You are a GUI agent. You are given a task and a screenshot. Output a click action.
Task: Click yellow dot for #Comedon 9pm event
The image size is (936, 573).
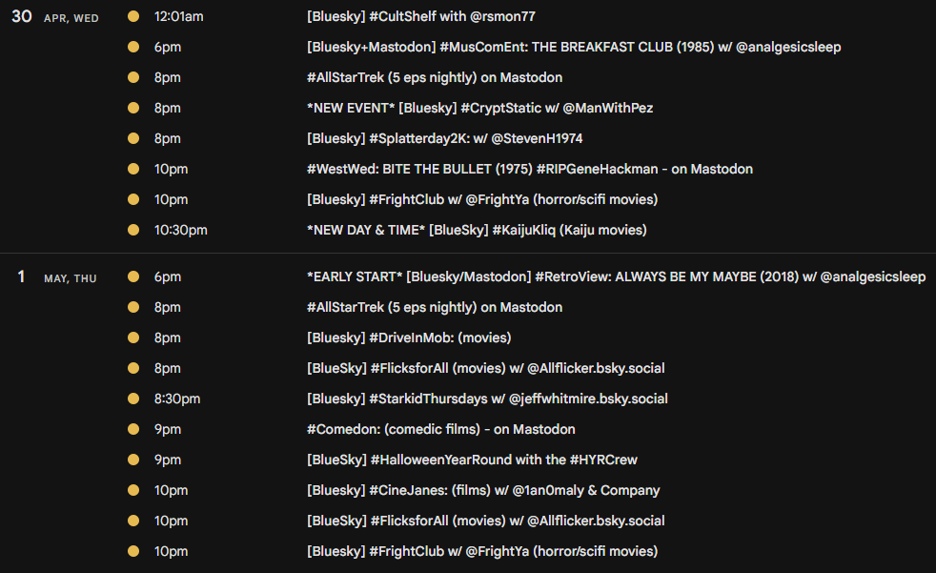133,429
